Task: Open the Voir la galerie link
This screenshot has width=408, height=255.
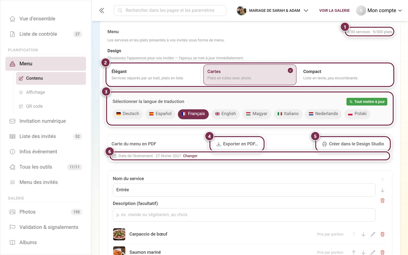Action: 334,10
